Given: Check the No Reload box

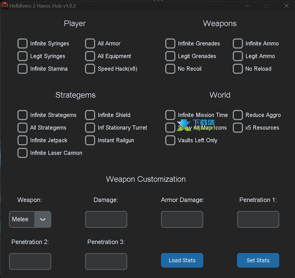Looking at the screenshot, I should point(238,69).
